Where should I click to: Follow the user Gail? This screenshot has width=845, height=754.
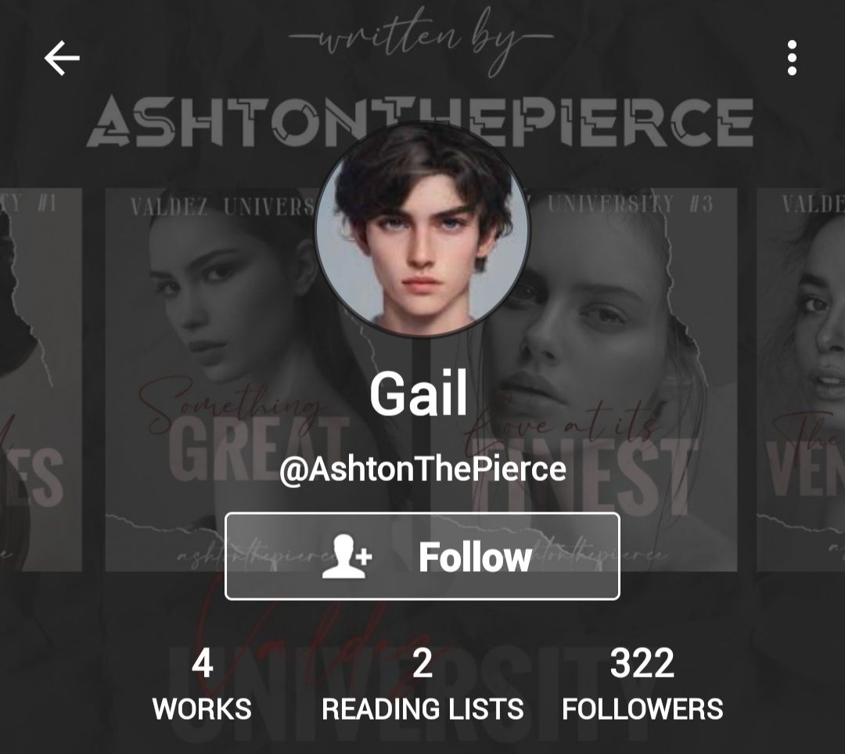(x=422, y=556)
